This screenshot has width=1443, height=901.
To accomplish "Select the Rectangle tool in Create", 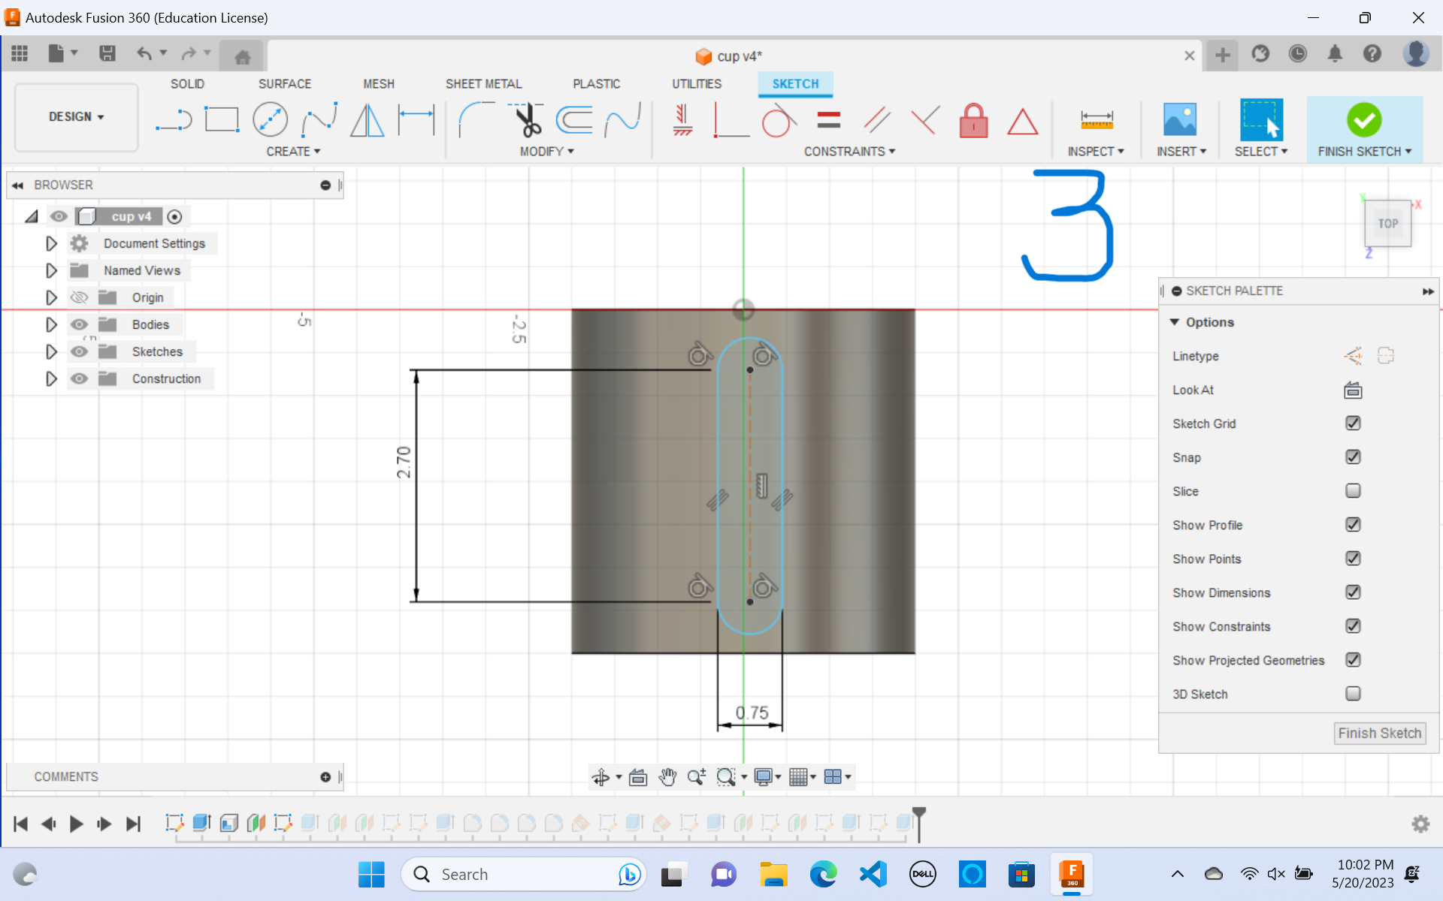I will coord(221,120).
